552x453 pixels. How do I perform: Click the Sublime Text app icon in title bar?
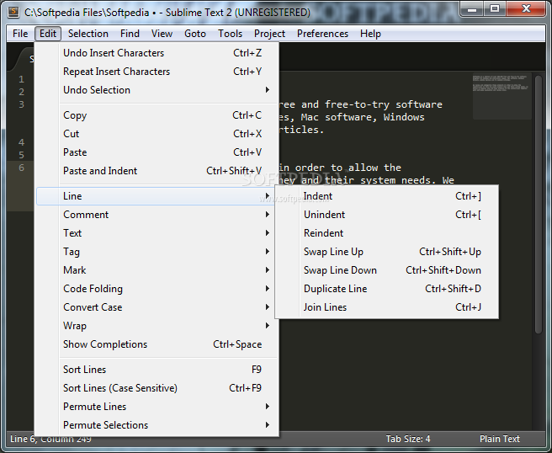pos(13,12)
